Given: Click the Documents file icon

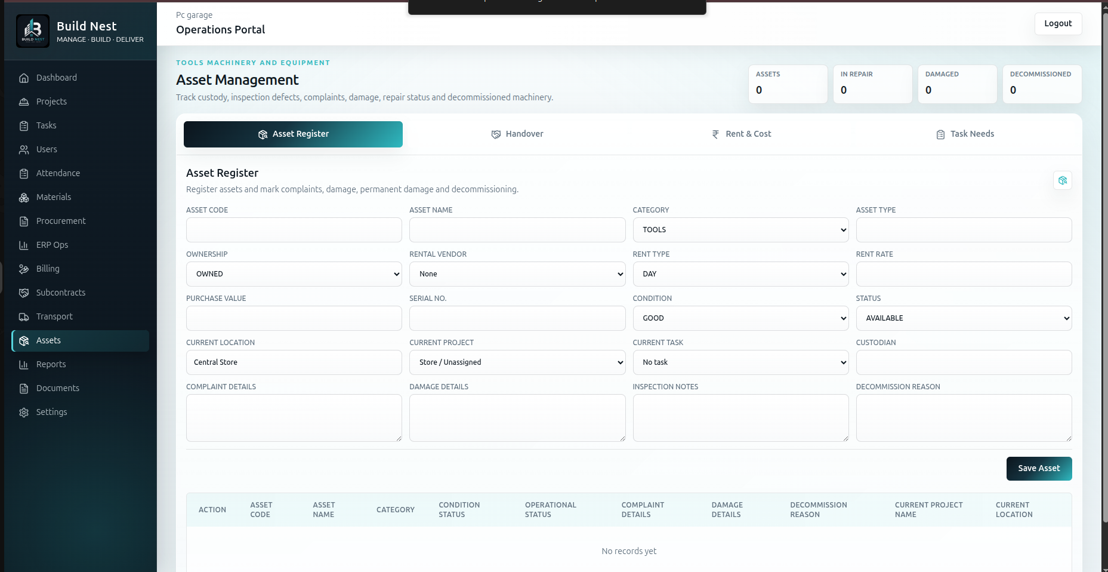Looking at the screenshot, I should 24,388.
